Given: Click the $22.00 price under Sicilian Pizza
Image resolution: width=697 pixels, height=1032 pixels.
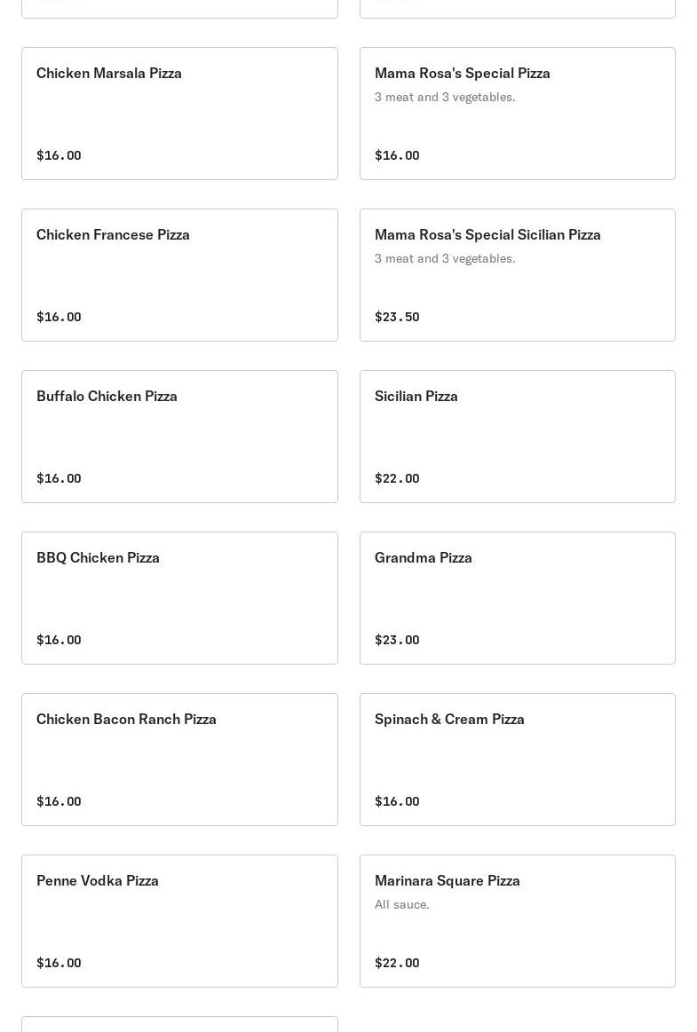Looking at the screenshot, I should point(397,478).
